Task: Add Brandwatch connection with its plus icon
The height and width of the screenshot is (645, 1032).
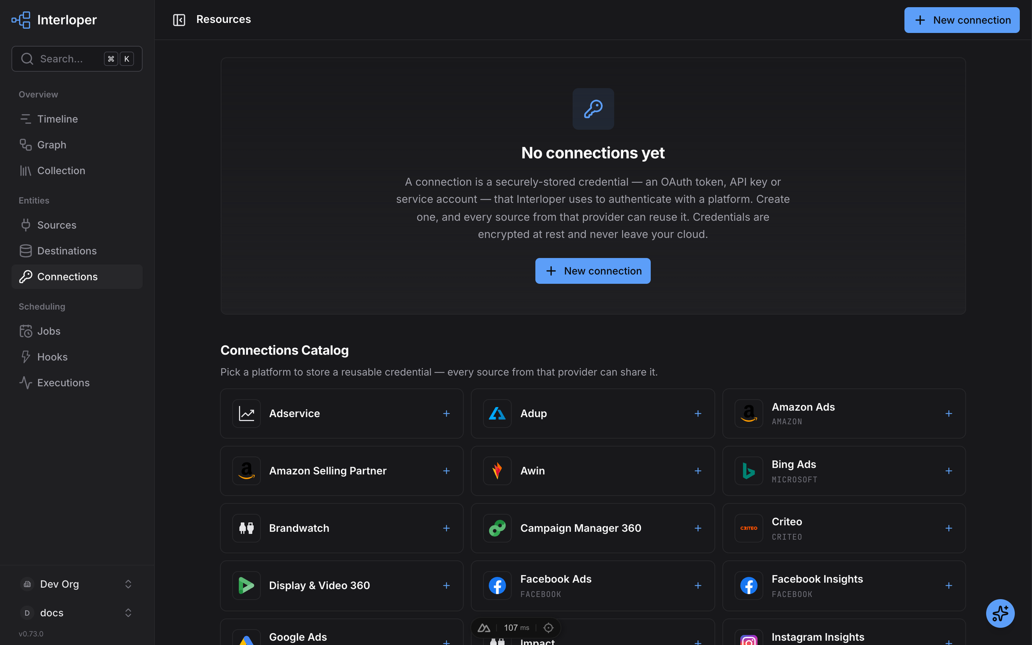Action: click(446, 528)
